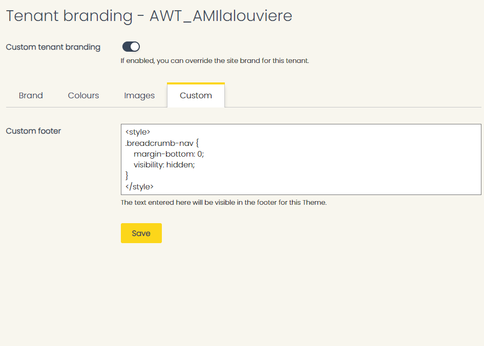Screen dimensions: 484x346
Task: Place cursor after the closing curly brace
Action: pyautogui.click(x=129, y=176)
